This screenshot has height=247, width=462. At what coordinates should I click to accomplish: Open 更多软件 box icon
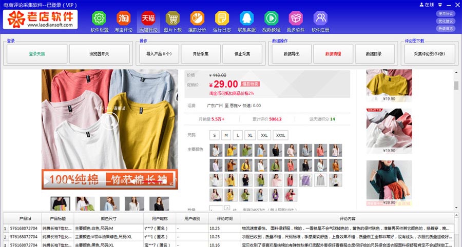click(296, 18)
